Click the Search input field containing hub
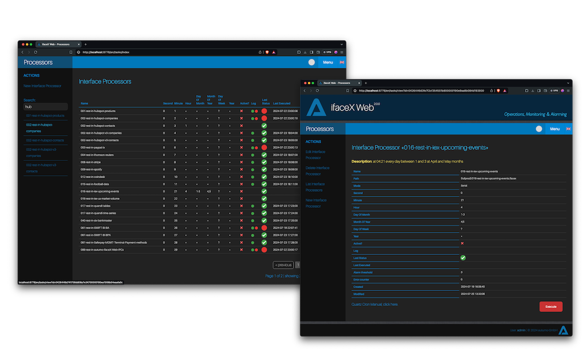The width and height of the screenshot is (587, 362). [x=45, y=107]
